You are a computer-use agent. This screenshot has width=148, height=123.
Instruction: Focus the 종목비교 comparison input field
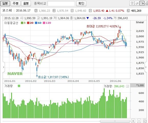(61, 4)
